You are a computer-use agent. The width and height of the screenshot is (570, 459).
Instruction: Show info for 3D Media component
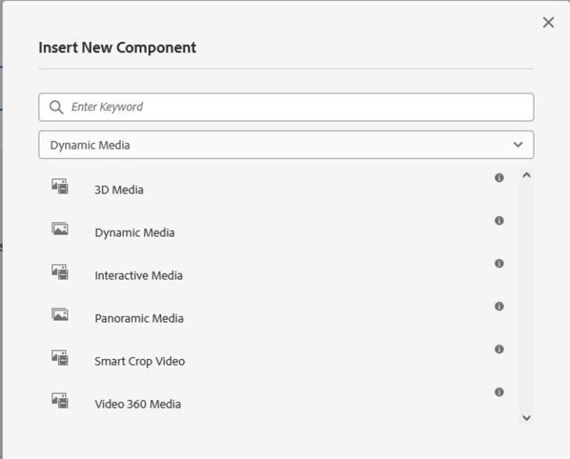pos(499,178)
